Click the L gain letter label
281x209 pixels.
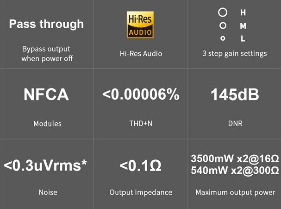pyautogui.click(x=243, y=38)
